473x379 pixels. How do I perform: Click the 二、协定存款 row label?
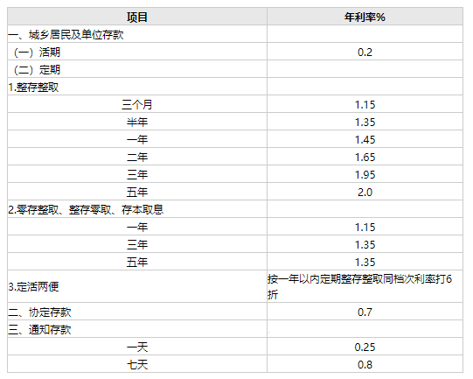[x=39, y=312]
